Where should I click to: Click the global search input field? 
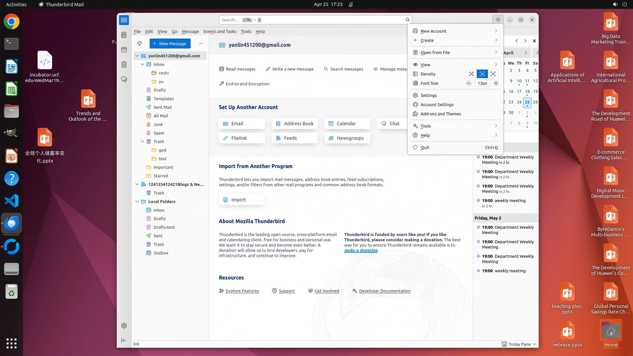coord(312,20)
